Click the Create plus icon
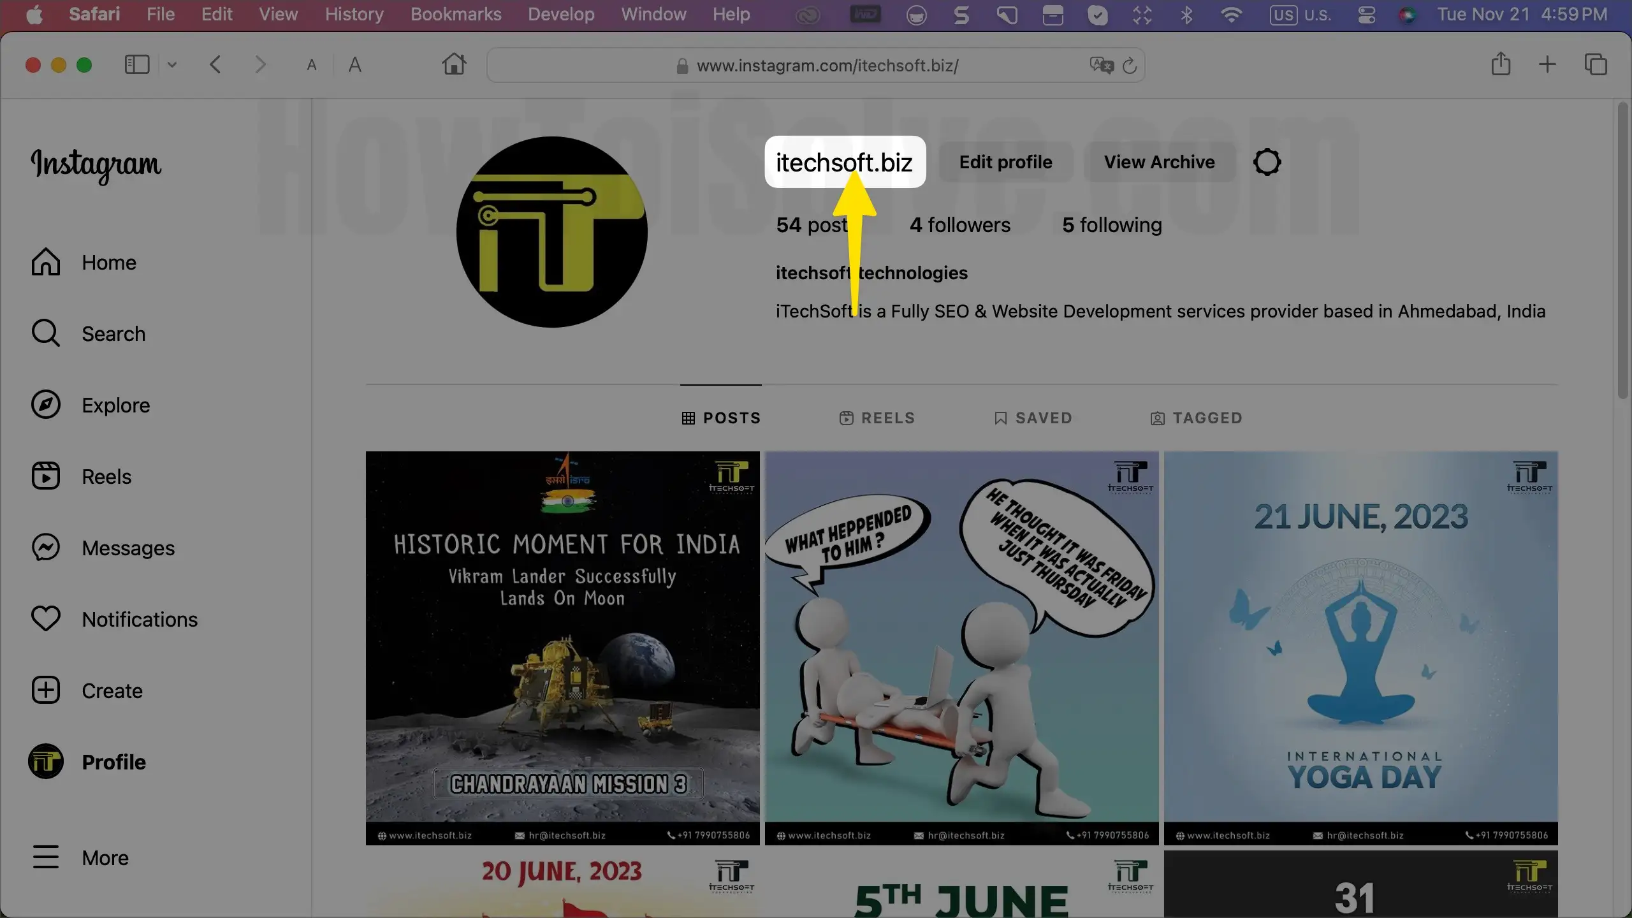 (x=46, y=690)
